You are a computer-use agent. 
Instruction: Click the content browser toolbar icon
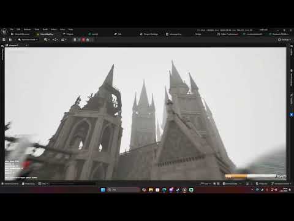click(10, 40)
